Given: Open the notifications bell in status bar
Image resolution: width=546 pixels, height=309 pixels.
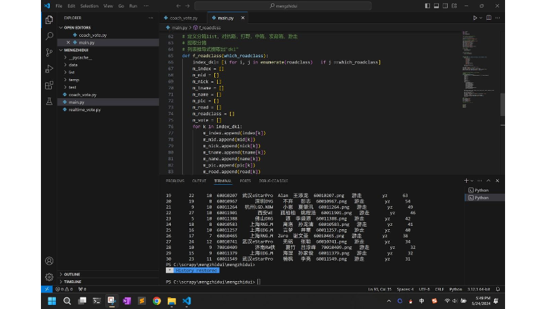Looking at the screenshot, I should pyautogui.click(x=498, y=289).
